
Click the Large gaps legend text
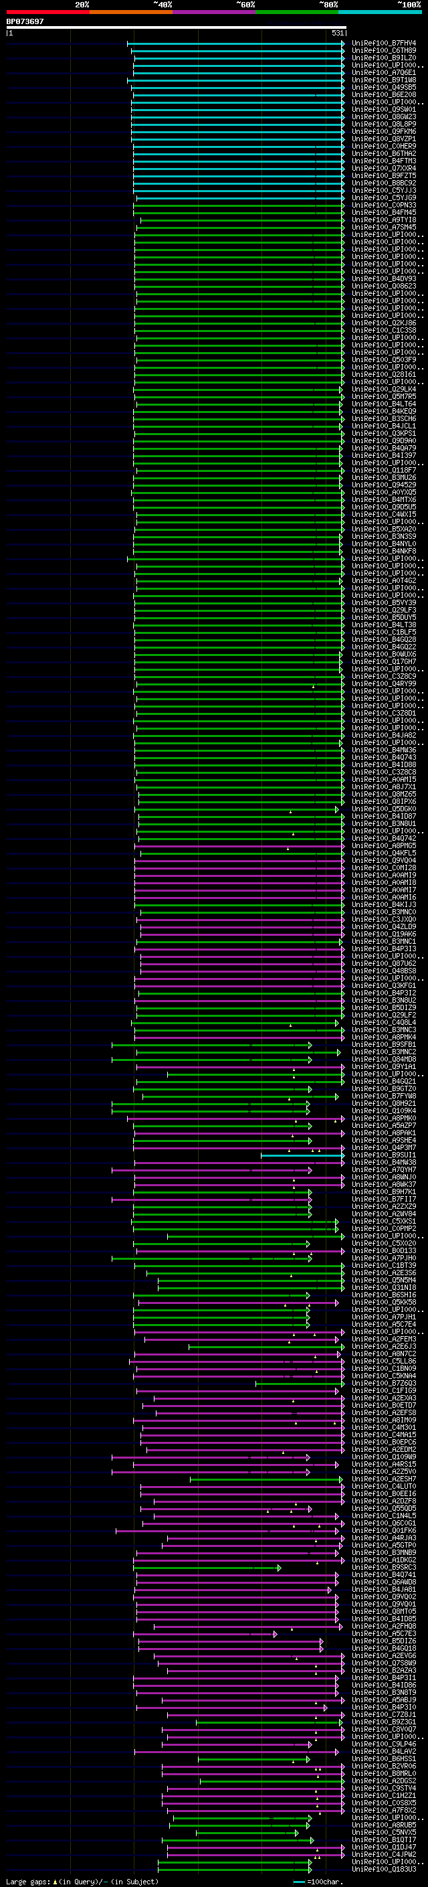point(82,1881)
